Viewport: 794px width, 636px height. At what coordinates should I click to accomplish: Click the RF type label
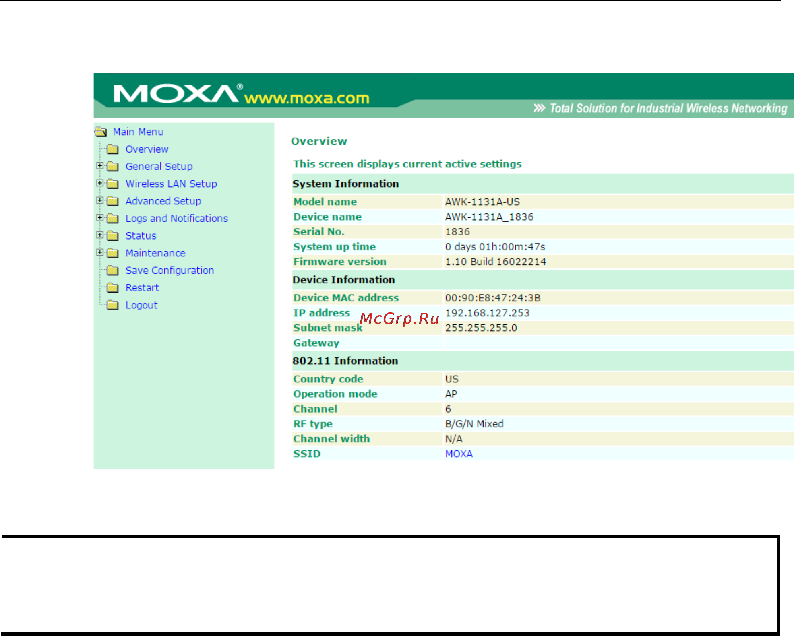click(313, 424)
